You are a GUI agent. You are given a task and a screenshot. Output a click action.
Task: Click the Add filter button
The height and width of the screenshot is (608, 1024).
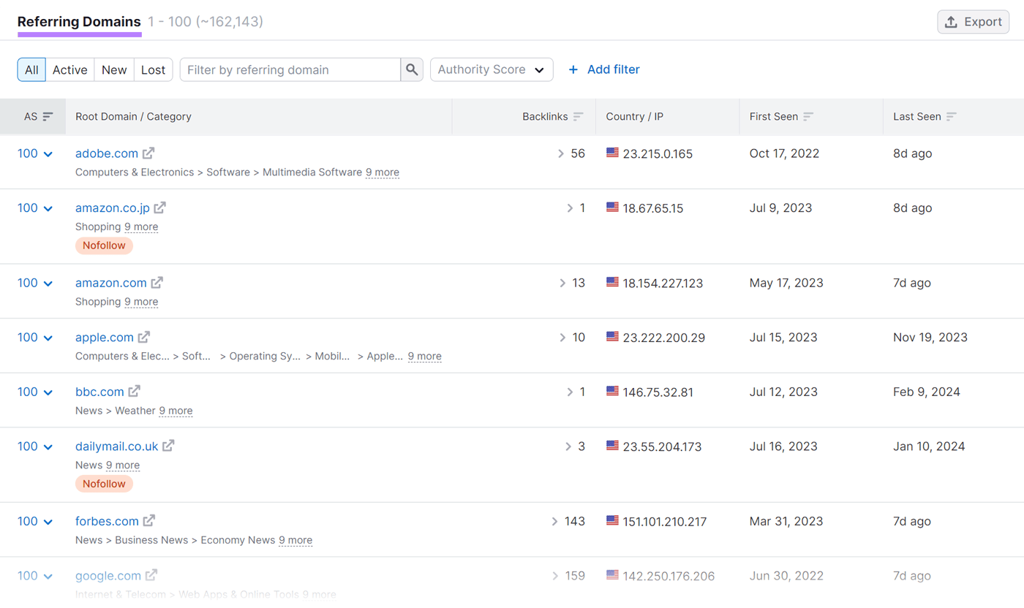pyautogui.click(x=603, y=69)
